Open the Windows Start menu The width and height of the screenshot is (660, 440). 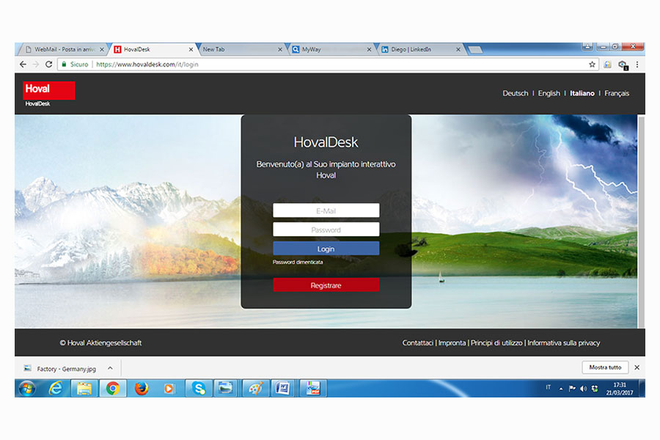click(27, 388)
